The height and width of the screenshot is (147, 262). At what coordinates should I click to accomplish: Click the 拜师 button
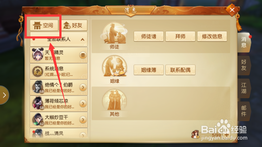click(180, 36)
